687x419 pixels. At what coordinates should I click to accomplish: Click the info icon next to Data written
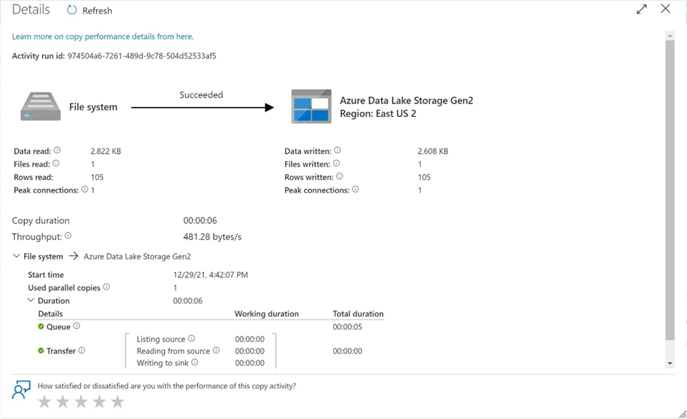337,151
